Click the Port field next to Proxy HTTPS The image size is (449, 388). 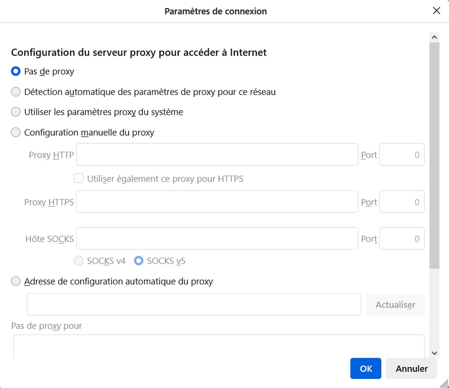click(402, 202)
